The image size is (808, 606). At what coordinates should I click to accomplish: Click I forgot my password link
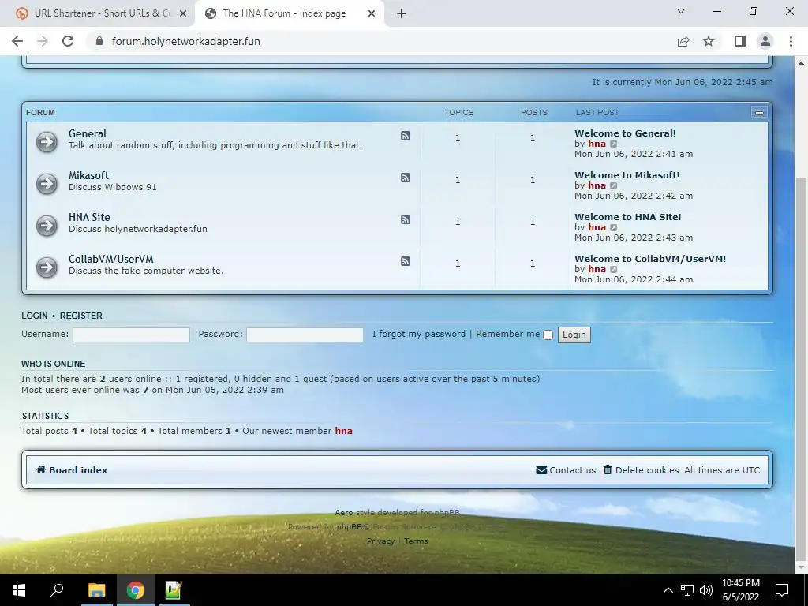[x=418, y=334]
